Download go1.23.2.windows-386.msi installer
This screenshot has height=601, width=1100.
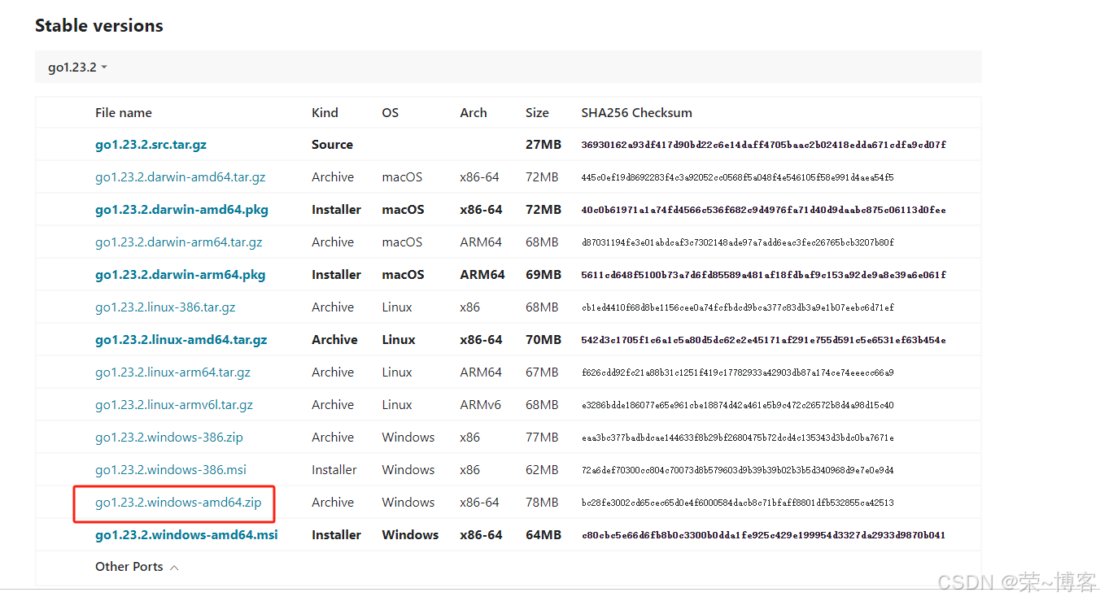pos(171,470)
